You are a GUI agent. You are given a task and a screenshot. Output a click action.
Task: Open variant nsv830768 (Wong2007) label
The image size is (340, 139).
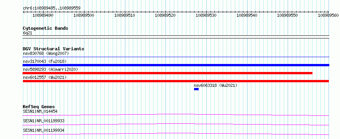tap(46, 53)
